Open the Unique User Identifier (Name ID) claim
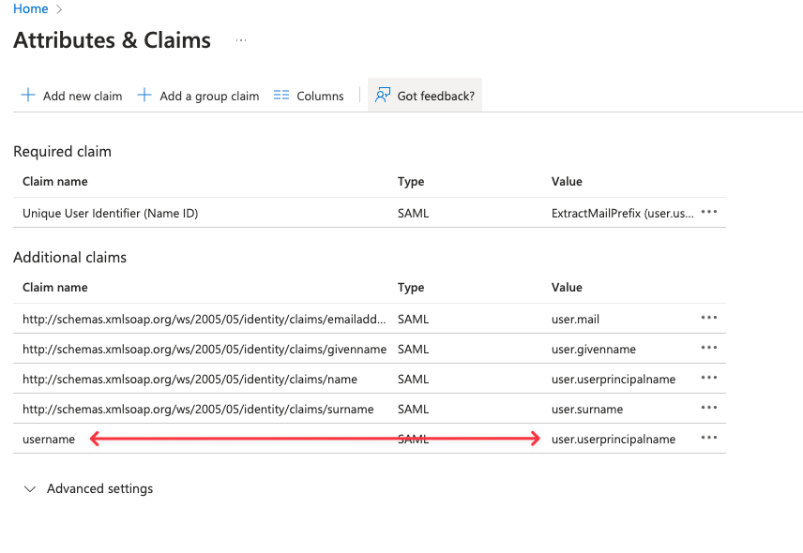Screen dimensions: 803x553 pos(110,214)
